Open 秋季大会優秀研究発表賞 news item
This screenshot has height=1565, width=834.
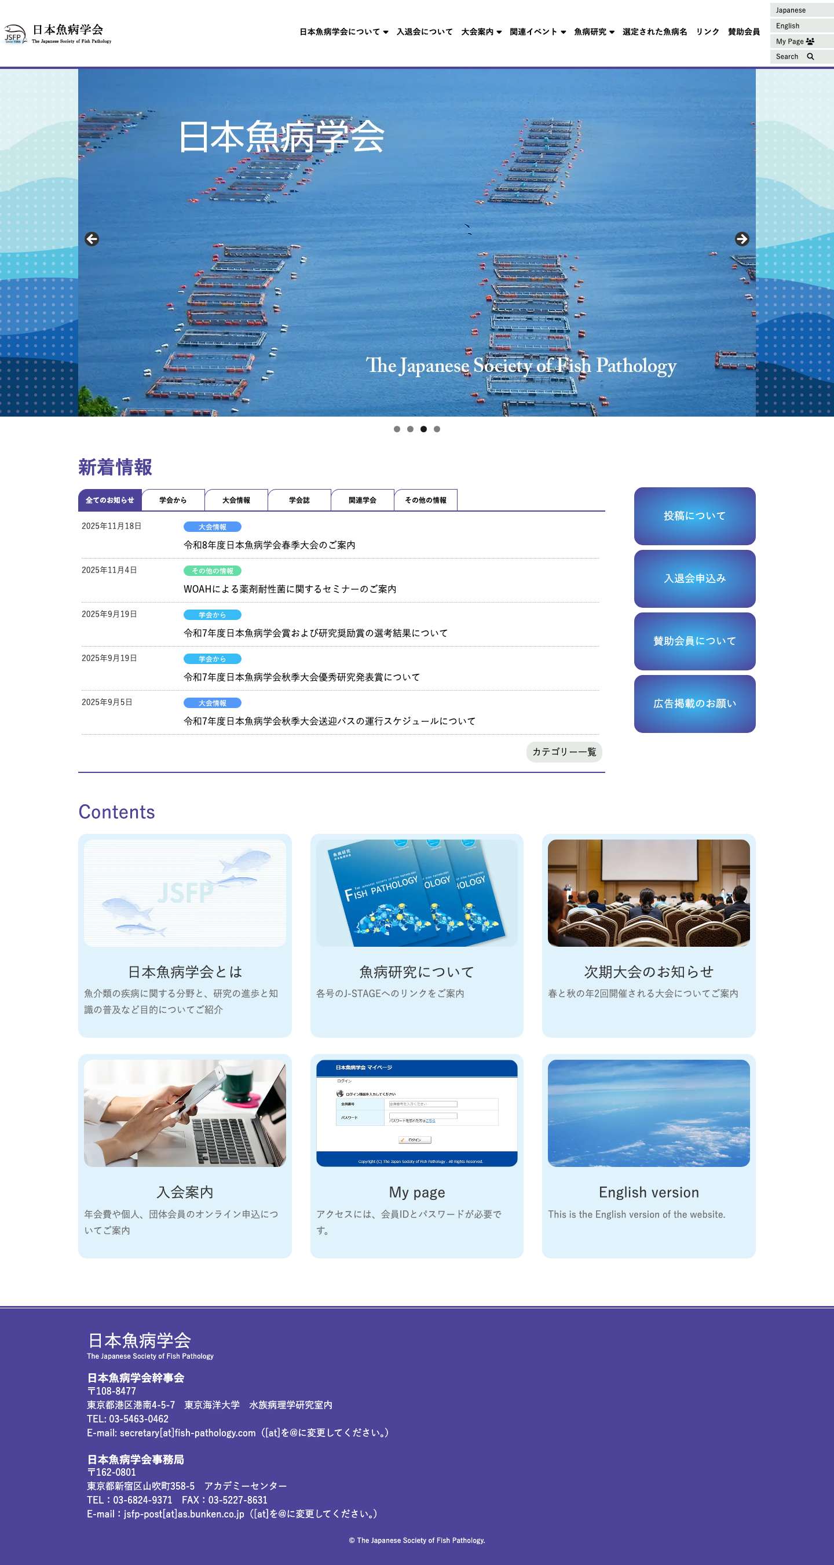[302, 677]
